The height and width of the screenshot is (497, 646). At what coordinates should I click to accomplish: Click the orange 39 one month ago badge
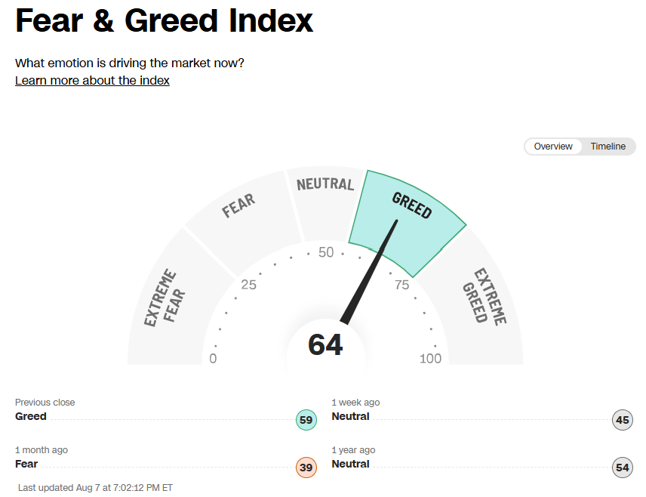(306, 468)
